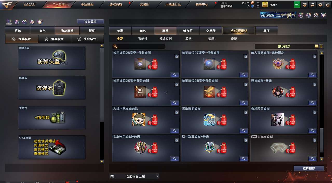Click the delete trash icon on 死神喷图-普通
This screenshot has height=183, width=332.
(315, 84)
